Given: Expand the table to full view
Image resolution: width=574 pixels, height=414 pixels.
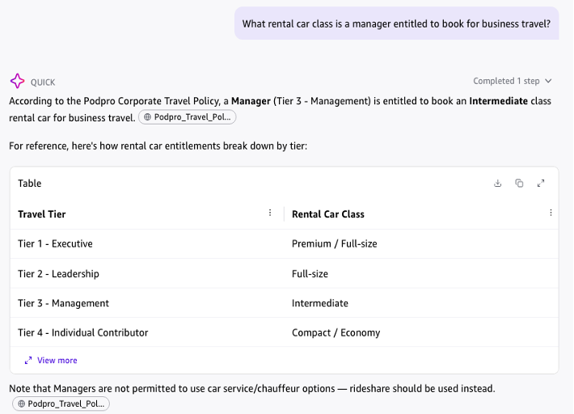Looking at the screenshot, I should coord(541,183).
